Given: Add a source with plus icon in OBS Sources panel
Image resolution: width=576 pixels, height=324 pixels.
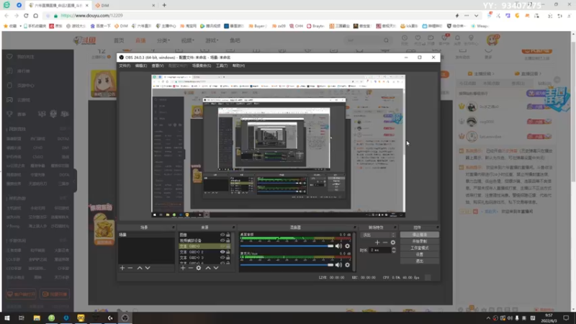Looking at the screenshot, I should (183, 268).
